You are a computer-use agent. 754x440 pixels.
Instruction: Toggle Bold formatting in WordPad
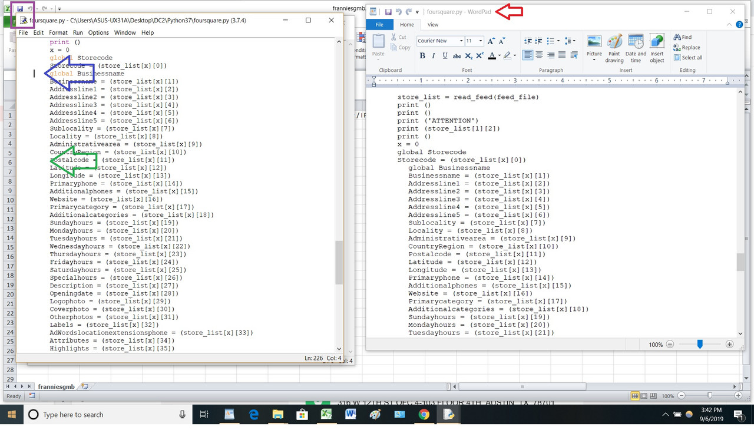pos(422,55)
